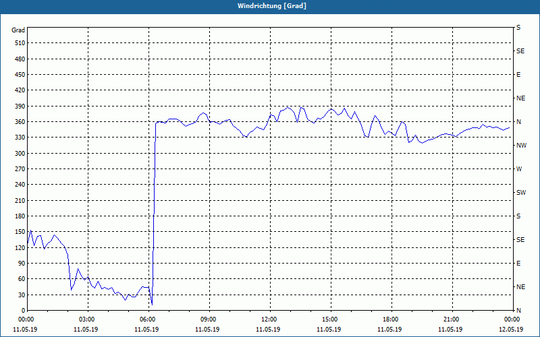Select the 450 value on the y-axis
The width and height of the screenshot is (540, 337).
[20, 75]
